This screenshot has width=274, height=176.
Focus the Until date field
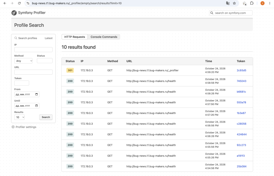click(x=27, y=106)
